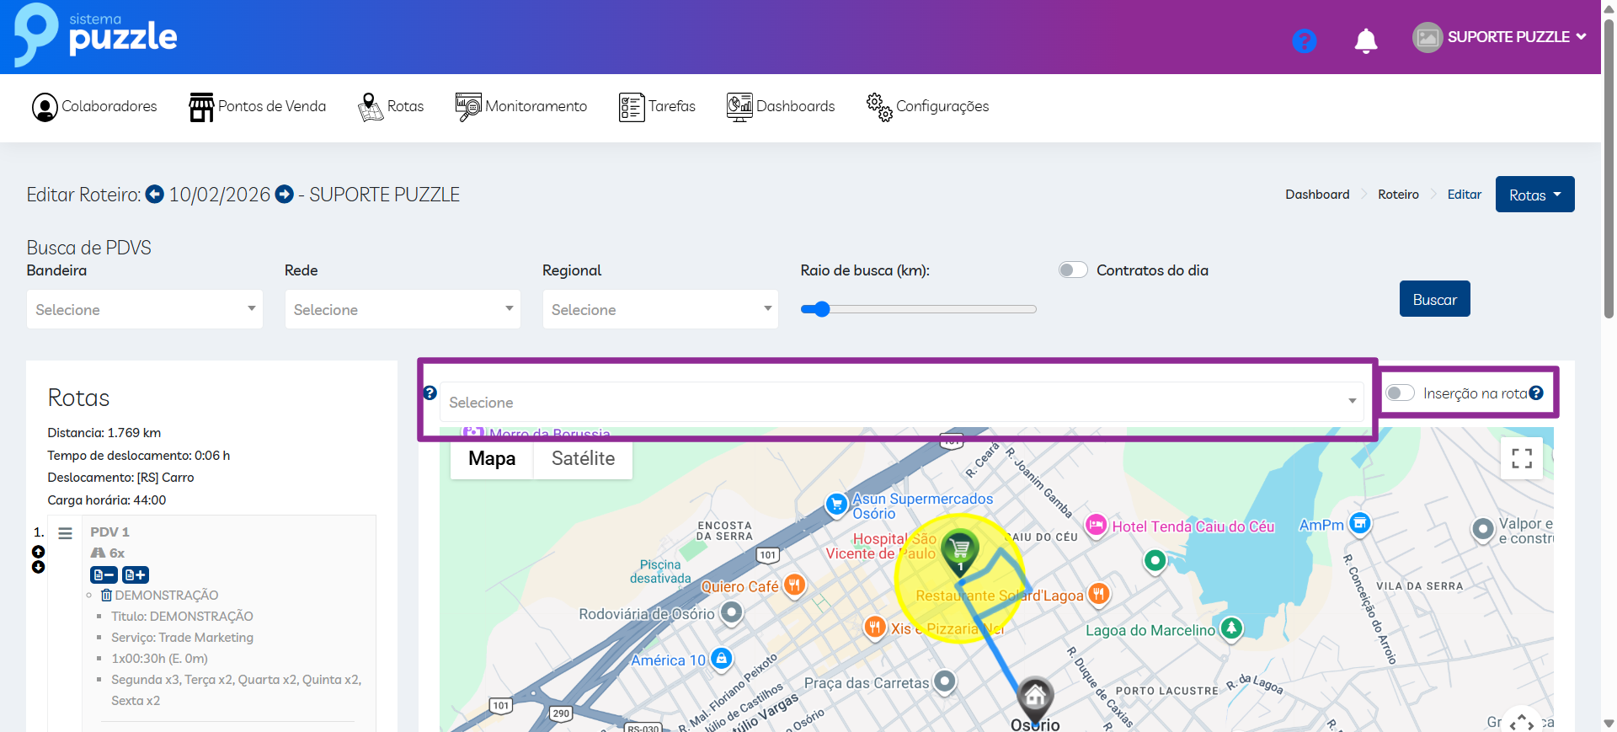
Task: Navigate to Monitoramento menu
Action: tap(521, 107)
